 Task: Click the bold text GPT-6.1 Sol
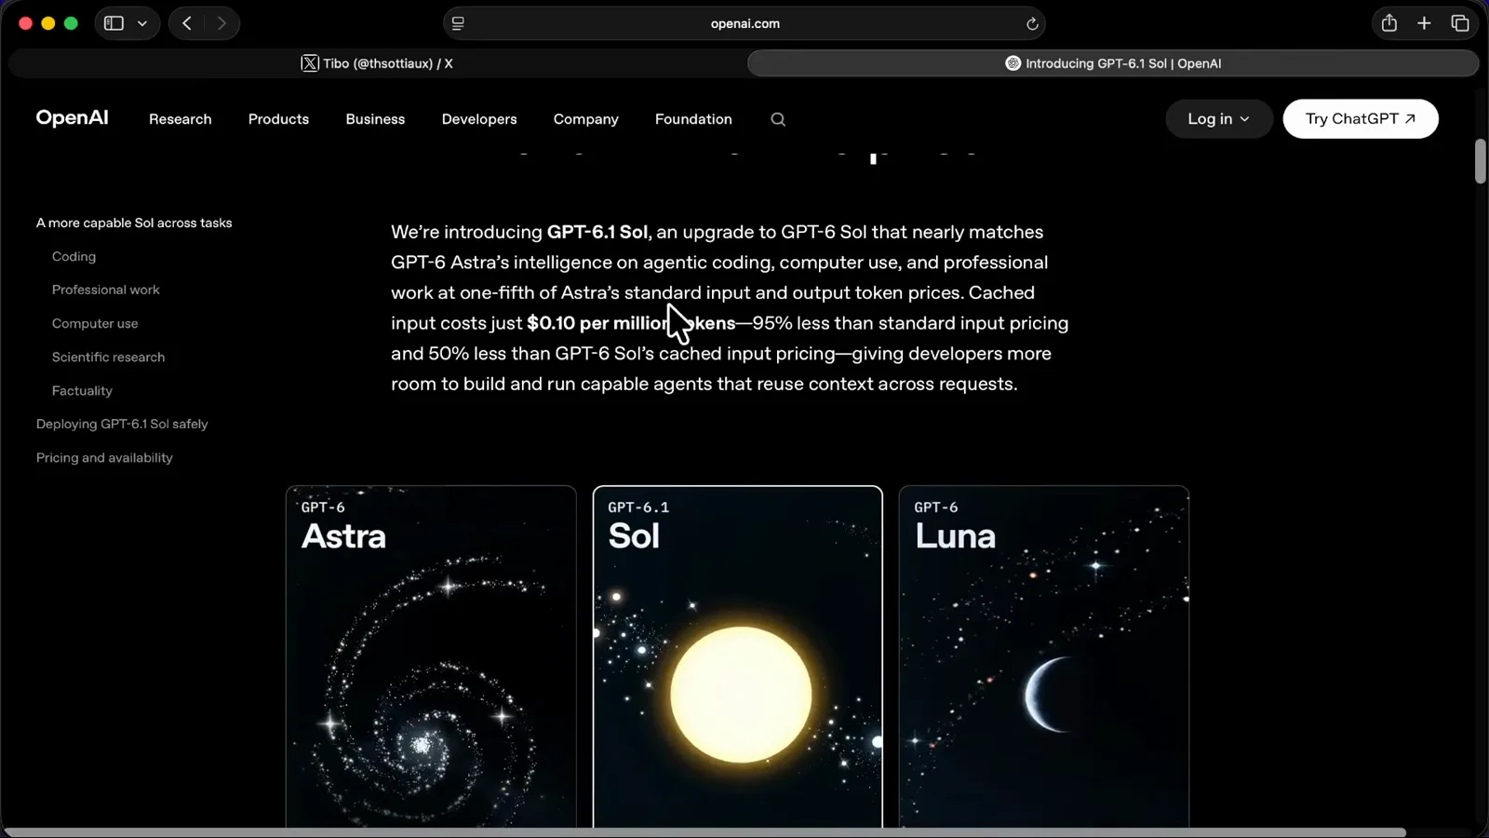click(597, 232)
